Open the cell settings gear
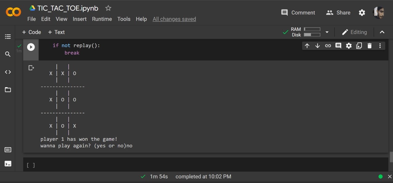Screen dimensions: 393x183 pos(349,45)
